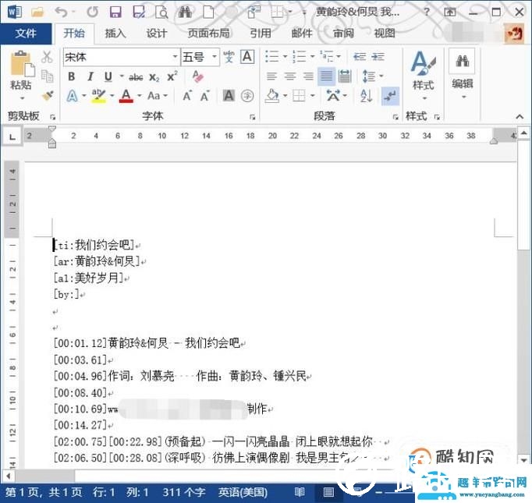This screenshot has height=503, width=532.
Task: Decrease paragraph indent
Action: point(360,57)
